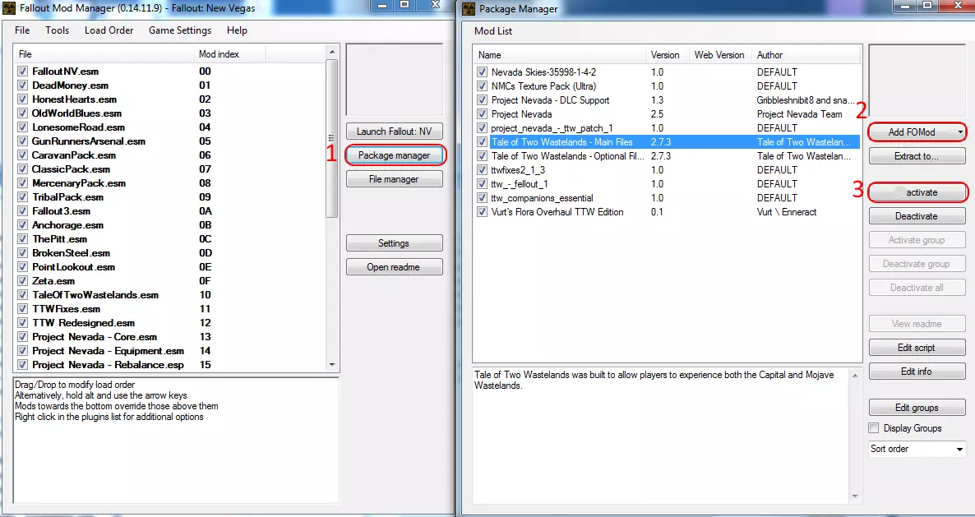Click plugin list scrollbar down arrow

coord(332,365)
